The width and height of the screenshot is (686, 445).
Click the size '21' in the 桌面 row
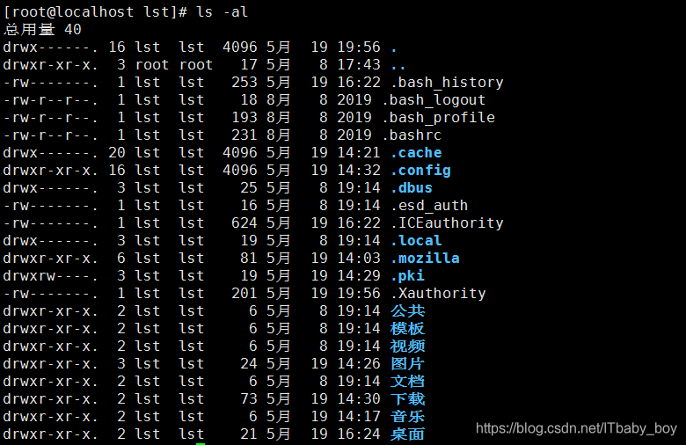pyautogui.click(x=249, y=434)
